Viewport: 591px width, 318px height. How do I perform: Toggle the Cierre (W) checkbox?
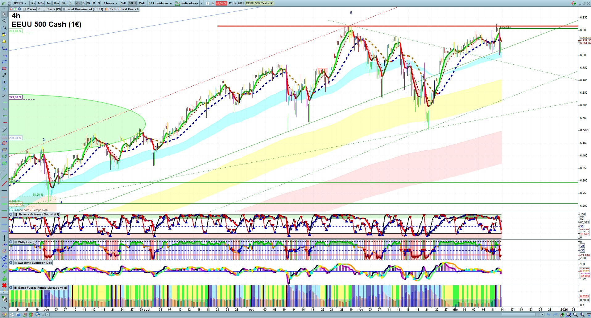pyautogui.click(x=44, y=9)
